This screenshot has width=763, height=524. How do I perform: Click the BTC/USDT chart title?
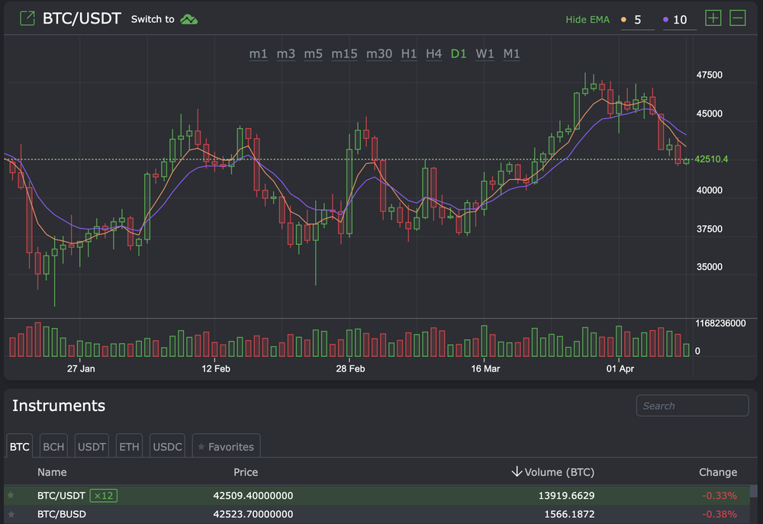tap(82, 18)
